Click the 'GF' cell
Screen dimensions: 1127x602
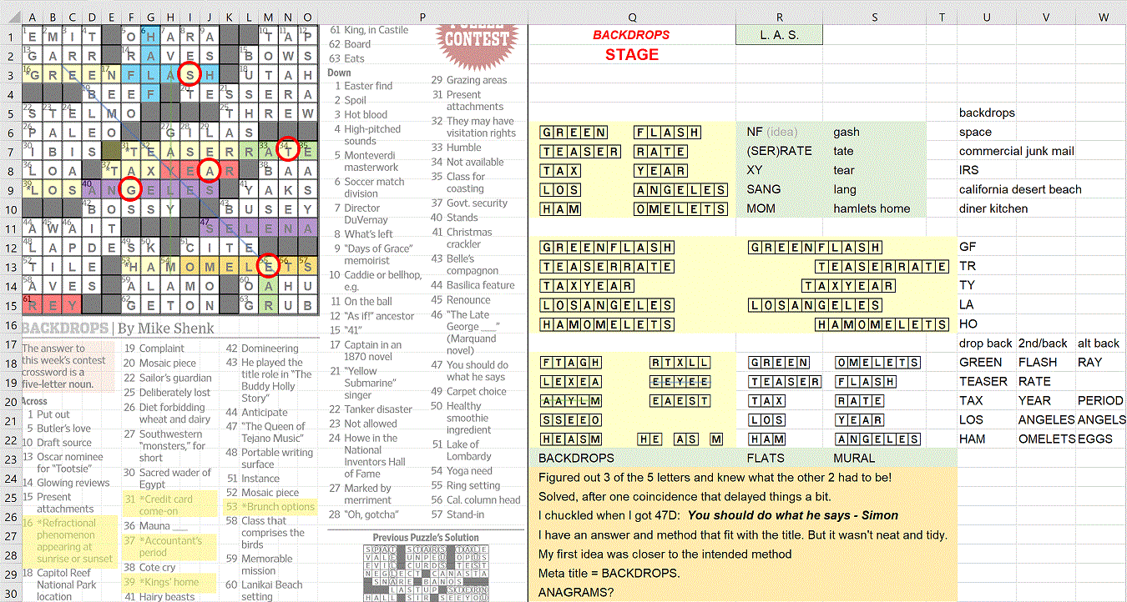pyautogui.click(x=986, y=247)
